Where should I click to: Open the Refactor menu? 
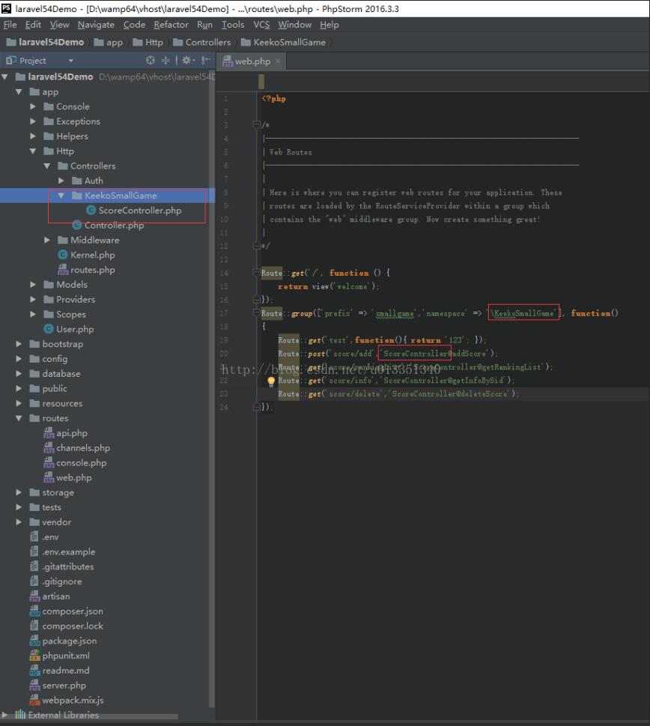(x=171, y=25)
